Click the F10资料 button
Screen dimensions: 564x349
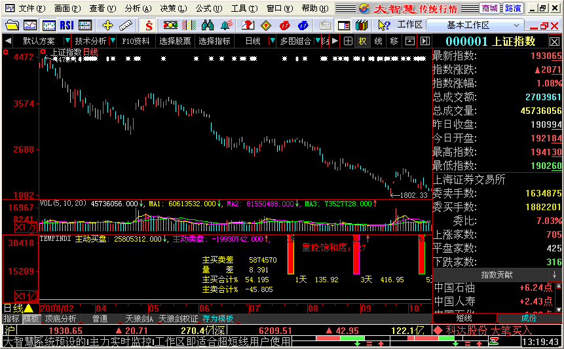click(136, 41)
